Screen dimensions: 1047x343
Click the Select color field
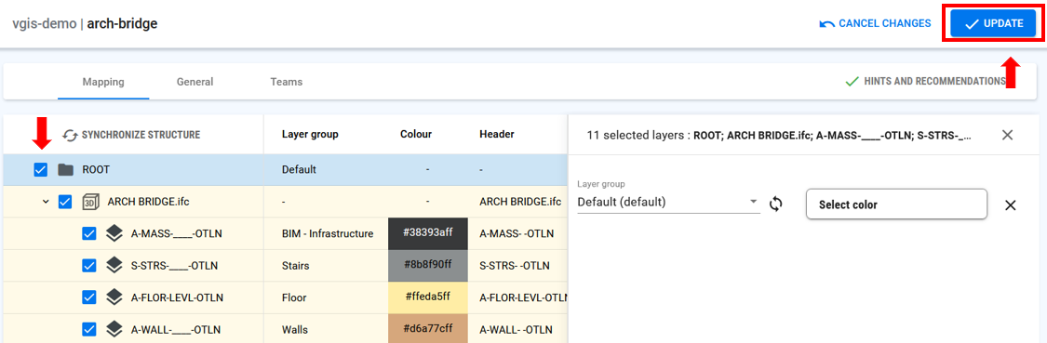897,204
